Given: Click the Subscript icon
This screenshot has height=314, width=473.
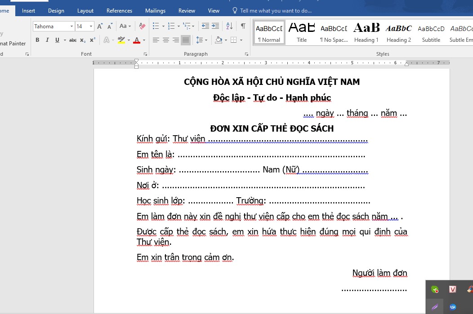Looking at the screenshot, I should pyautogui.click(x=82, y=40).
